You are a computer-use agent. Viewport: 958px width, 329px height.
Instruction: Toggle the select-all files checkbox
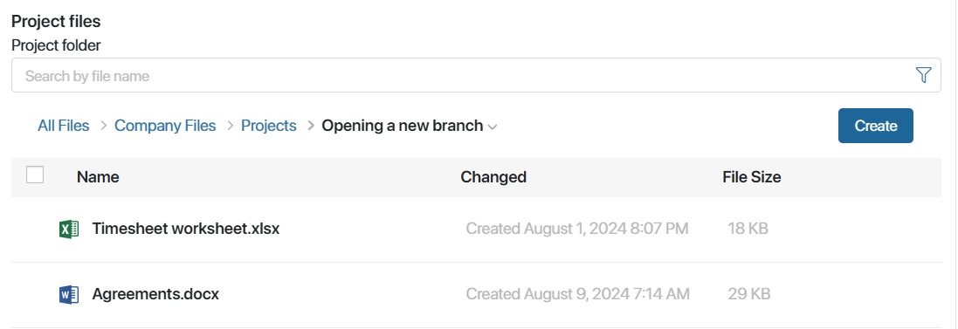35,175
